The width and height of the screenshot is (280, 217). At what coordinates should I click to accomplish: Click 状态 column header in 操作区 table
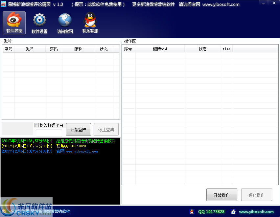pos(203,49)
